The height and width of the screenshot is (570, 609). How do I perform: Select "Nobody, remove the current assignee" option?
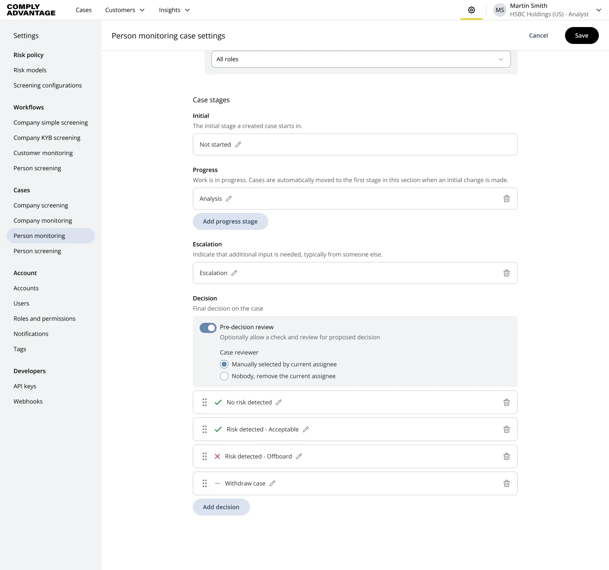click(224, 376)
